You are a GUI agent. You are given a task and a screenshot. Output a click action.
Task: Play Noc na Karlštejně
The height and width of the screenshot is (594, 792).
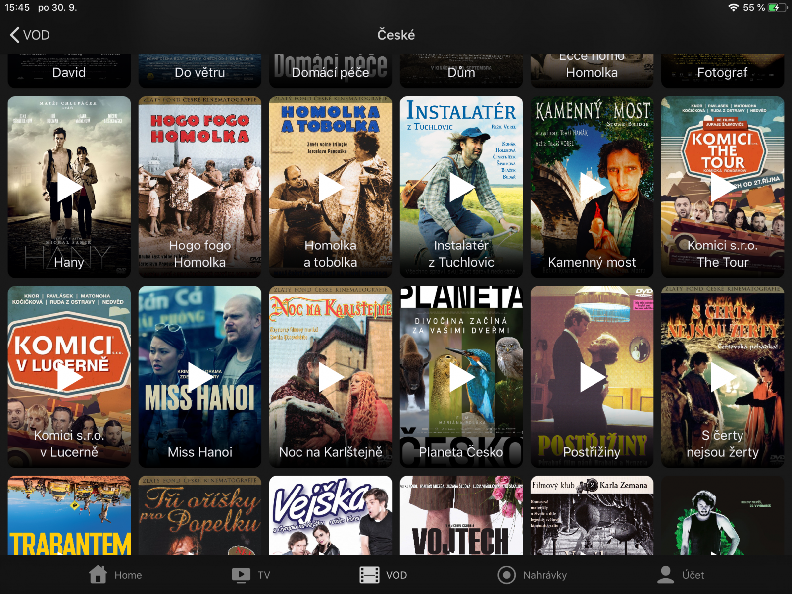[331, 377]
